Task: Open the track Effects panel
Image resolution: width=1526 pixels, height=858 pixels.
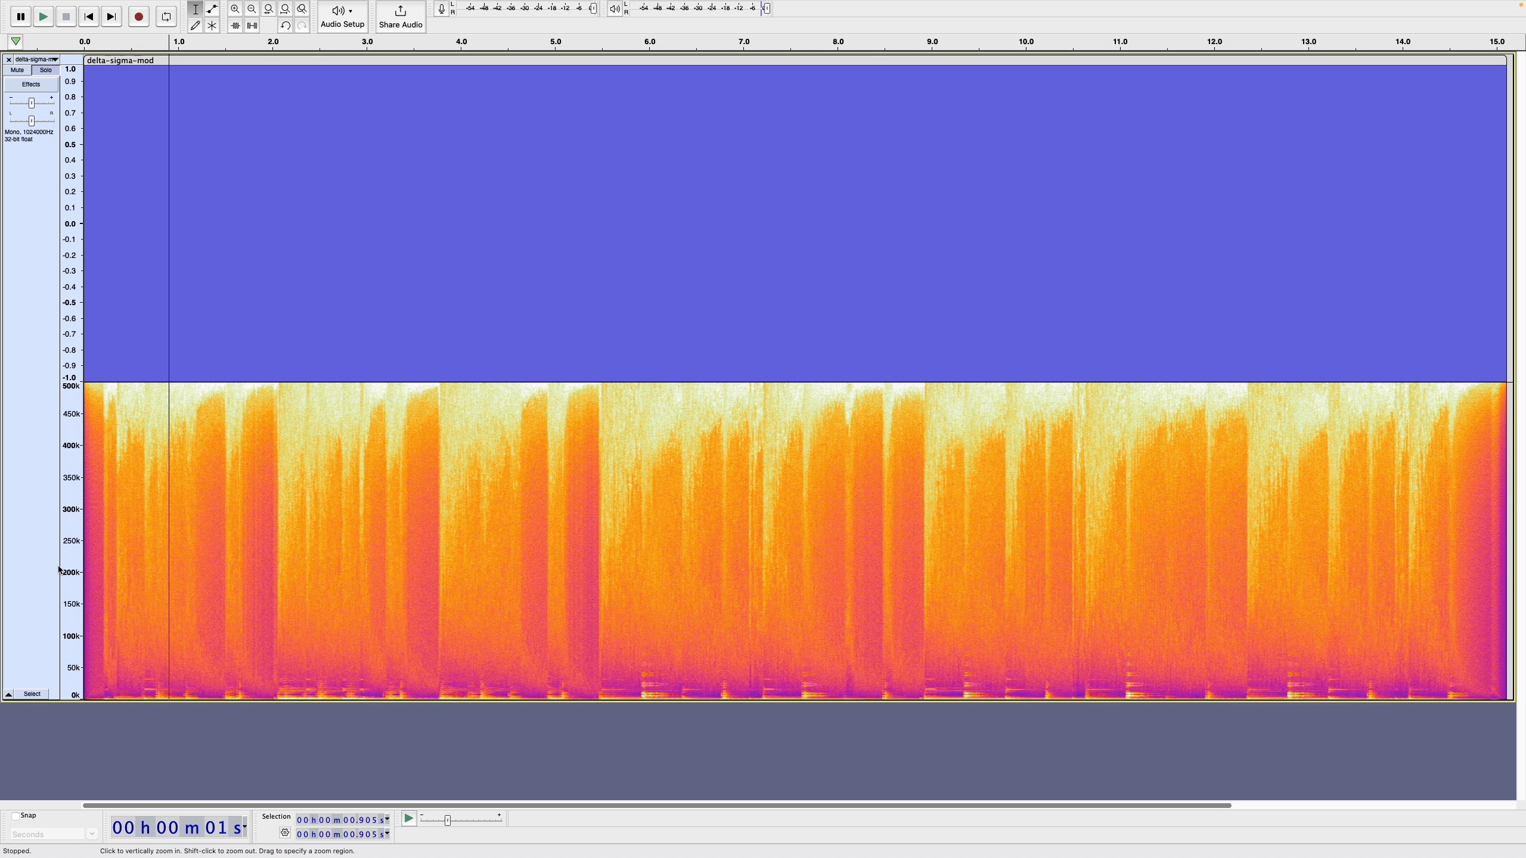Action: coord(30,84)
